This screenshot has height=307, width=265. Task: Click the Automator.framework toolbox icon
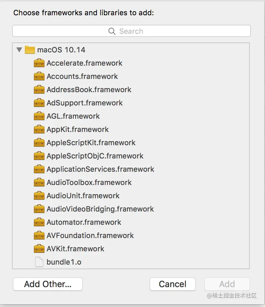click(x=39, y=222)
